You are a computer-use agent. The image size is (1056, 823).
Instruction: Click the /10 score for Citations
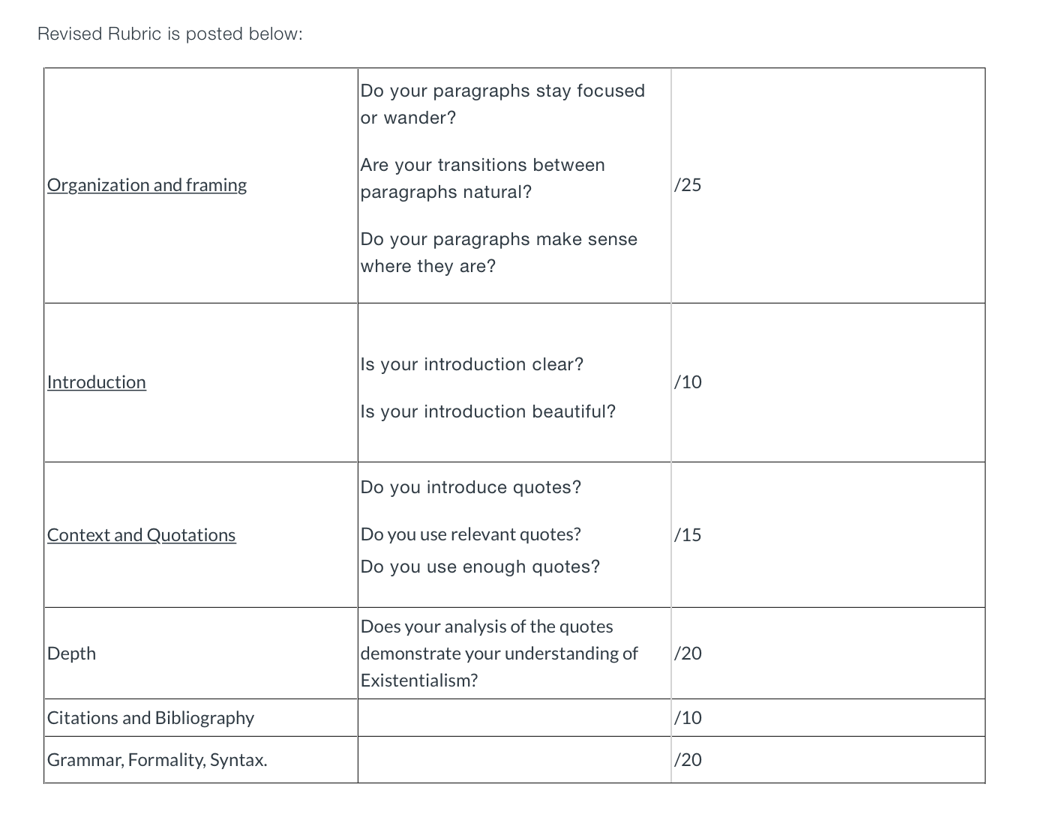pyautogui.click(x=688, y=718)
